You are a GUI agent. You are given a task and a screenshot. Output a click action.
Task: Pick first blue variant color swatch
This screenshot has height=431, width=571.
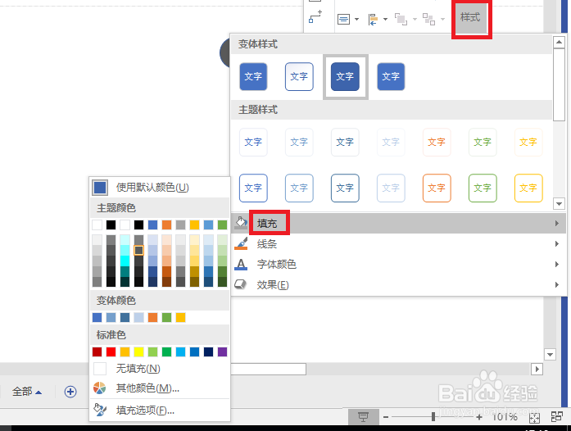tap(97, 317)
